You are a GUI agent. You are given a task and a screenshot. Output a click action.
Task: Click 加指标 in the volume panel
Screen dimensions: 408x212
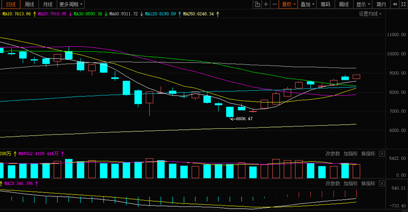(350, 153)
